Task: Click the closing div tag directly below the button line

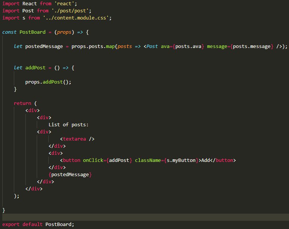Action: (x=57, y=168)
